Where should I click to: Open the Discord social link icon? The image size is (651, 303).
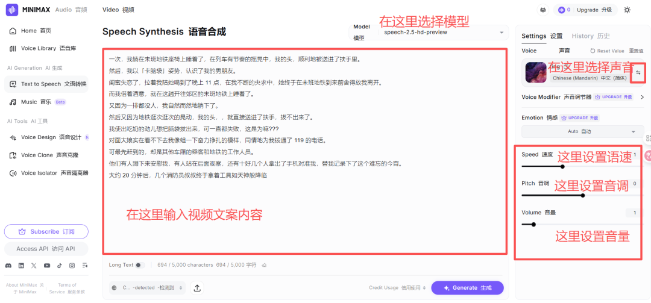pyautogui.click(x=8, y=265)
